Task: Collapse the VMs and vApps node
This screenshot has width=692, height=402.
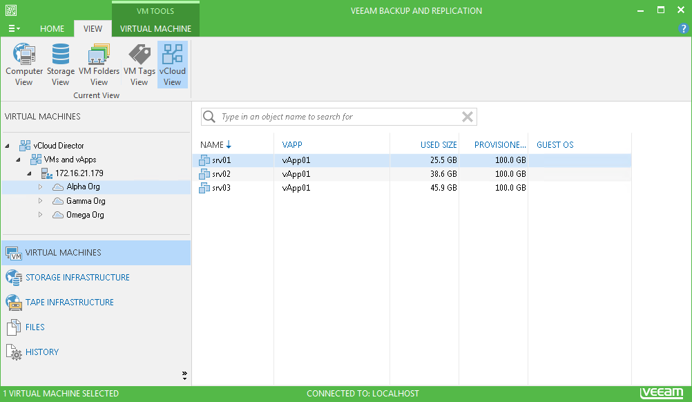Action: tap(19, 160)
